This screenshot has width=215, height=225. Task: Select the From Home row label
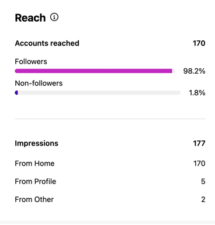point(34,164)
